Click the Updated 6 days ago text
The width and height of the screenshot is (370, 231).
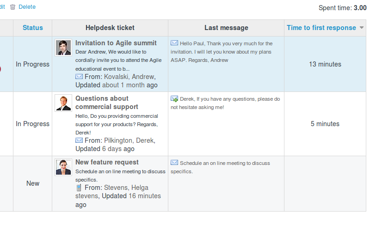pos(105,149)
